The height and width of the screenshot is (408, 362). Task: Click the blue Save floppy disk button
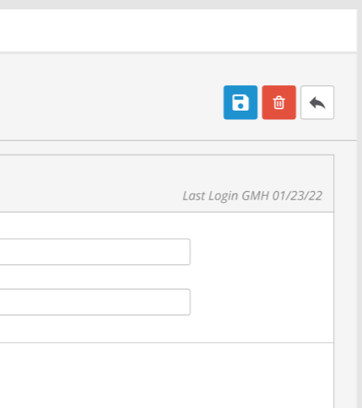click(240, 102)
